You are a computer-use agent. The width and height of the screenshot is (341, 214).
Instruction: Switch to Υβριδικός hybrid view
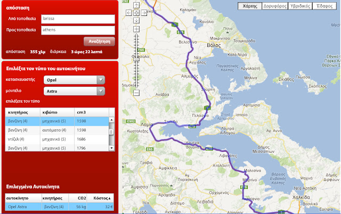click(300, 6)
